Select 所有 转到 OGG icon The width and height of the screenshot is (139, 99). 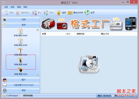(21, 70)
